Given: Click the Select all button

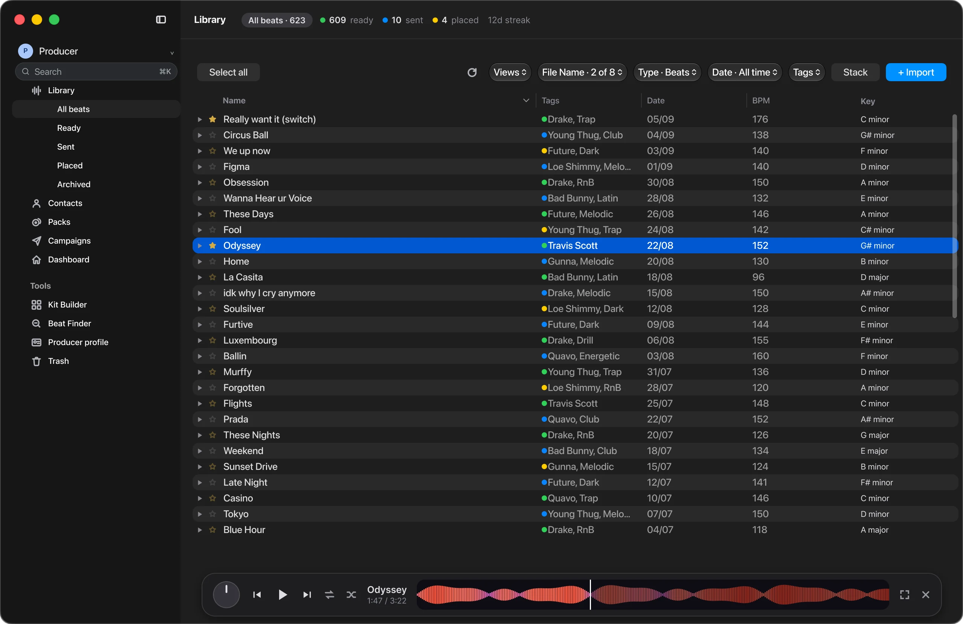Looking at the screenshot, I should coord(228,73).
